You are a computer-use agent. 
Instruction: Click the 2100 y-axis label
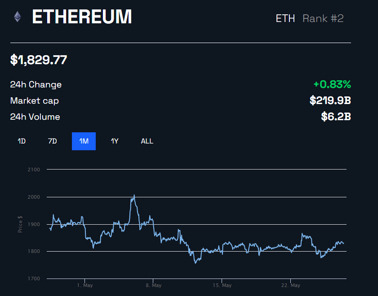coord(34,170)
